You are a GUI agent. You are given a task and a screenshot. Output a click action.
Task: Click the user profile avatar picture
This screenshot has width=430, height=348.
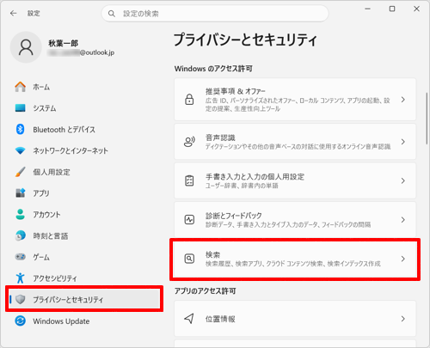point(26,47)
